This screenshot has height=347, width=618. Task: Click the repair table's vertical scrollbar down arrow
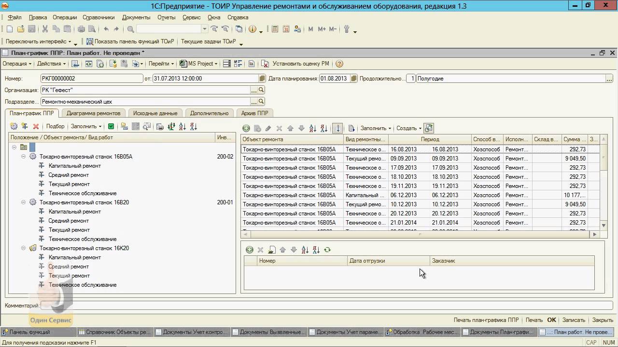click(x=604, y=225)
